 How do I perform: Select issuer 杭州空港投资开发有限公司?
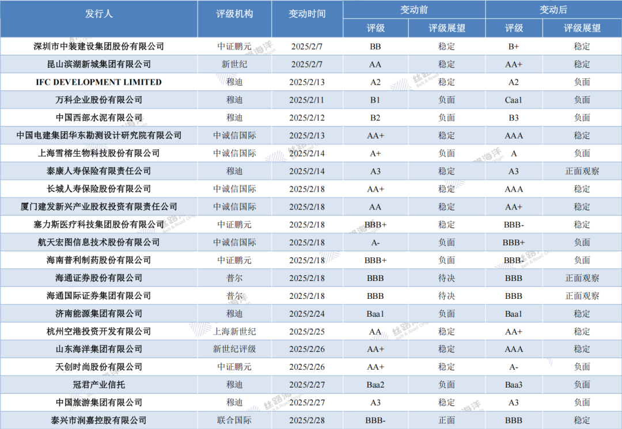pos(99,331)
